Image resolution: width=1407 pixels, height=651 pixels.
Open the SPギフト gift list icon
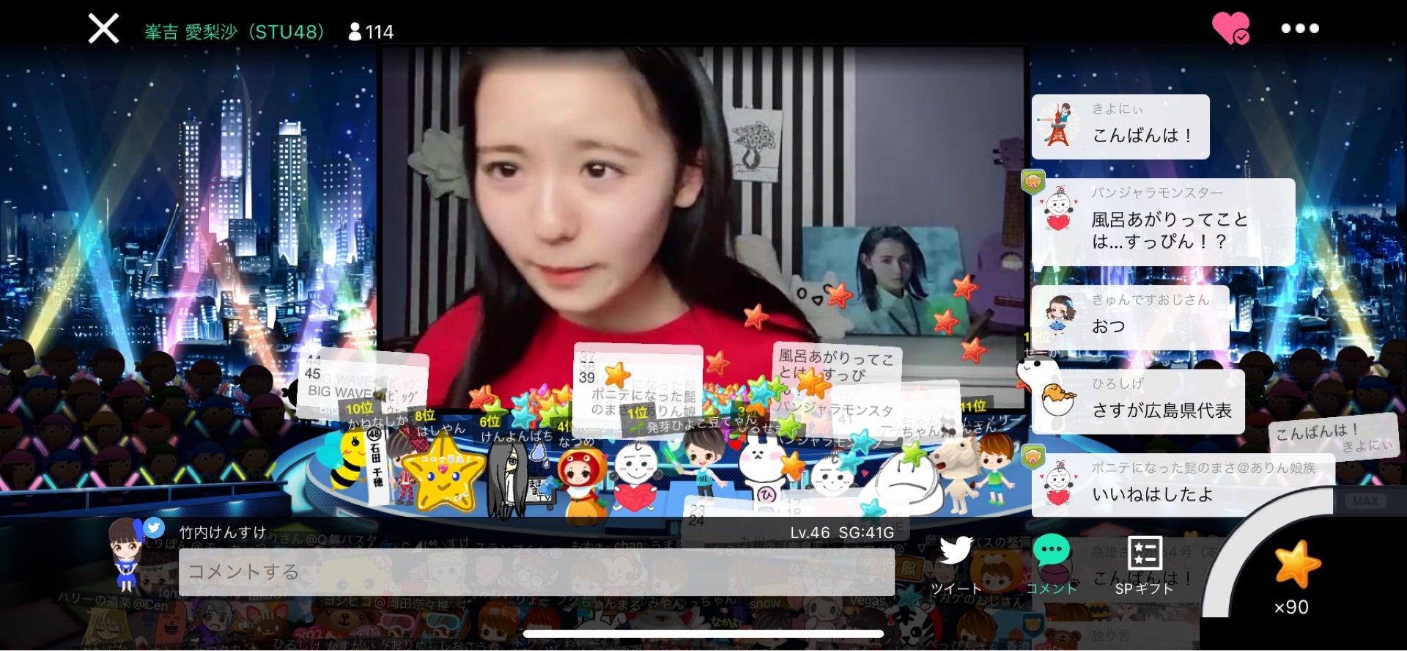tap(1144, 565)
